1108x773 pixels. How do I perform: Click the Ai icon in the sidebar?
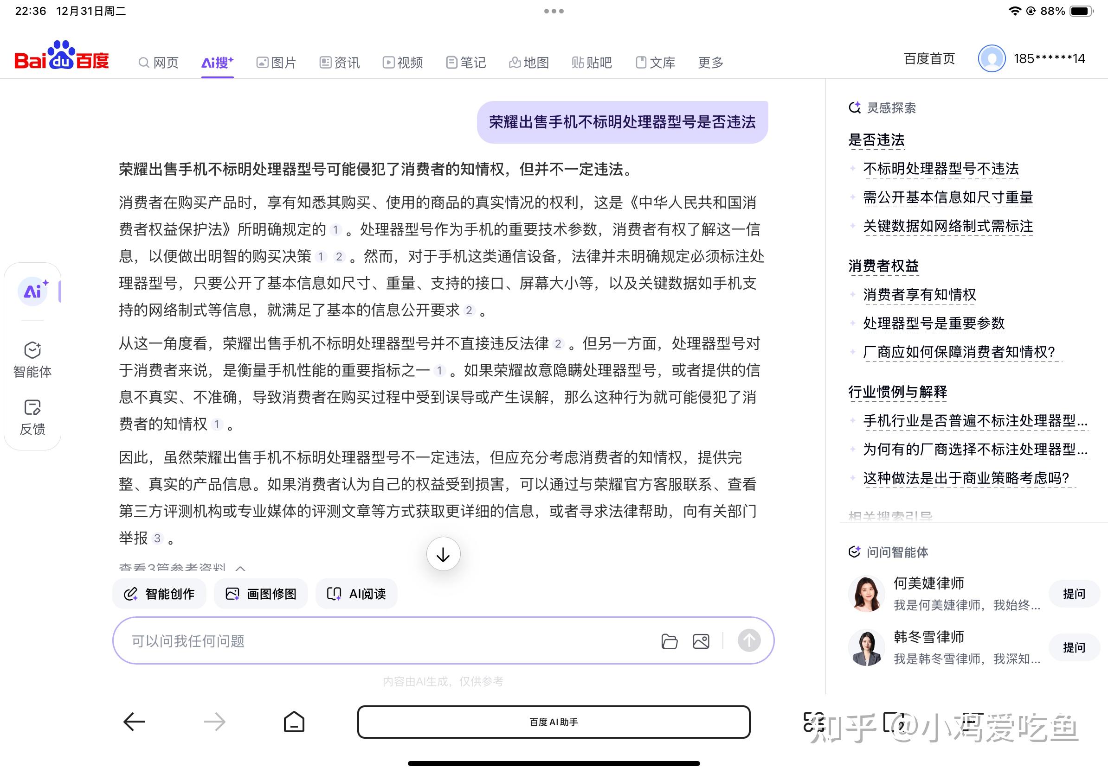pyautogui.click(x=33, y=291)
